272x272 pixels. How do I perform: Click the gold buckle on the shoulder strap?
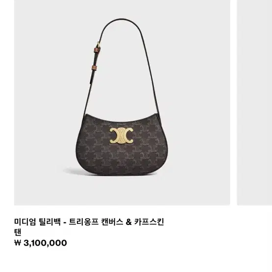pos(99,45)
